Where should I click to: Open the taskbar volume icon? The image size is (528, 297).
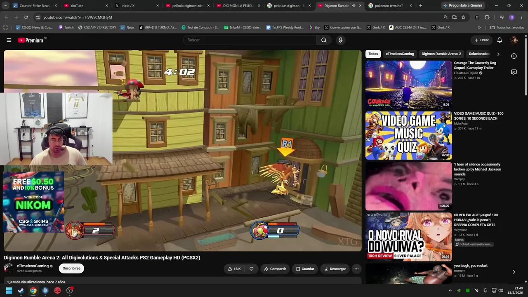[501, 290]
